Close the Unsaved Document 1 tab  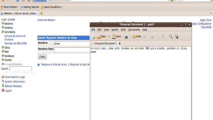click(119, 43)
